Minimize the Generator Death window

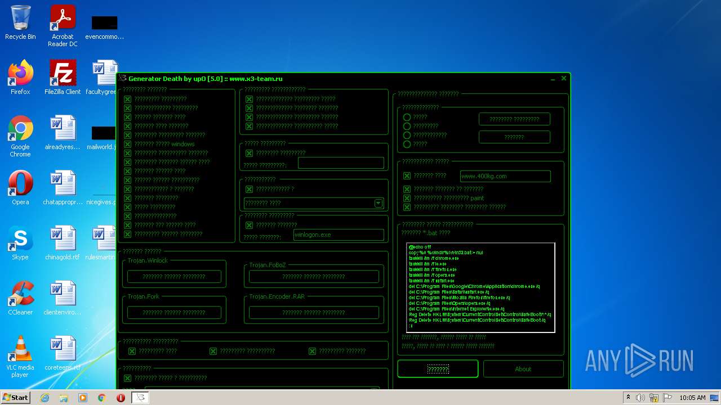point(553,79)
